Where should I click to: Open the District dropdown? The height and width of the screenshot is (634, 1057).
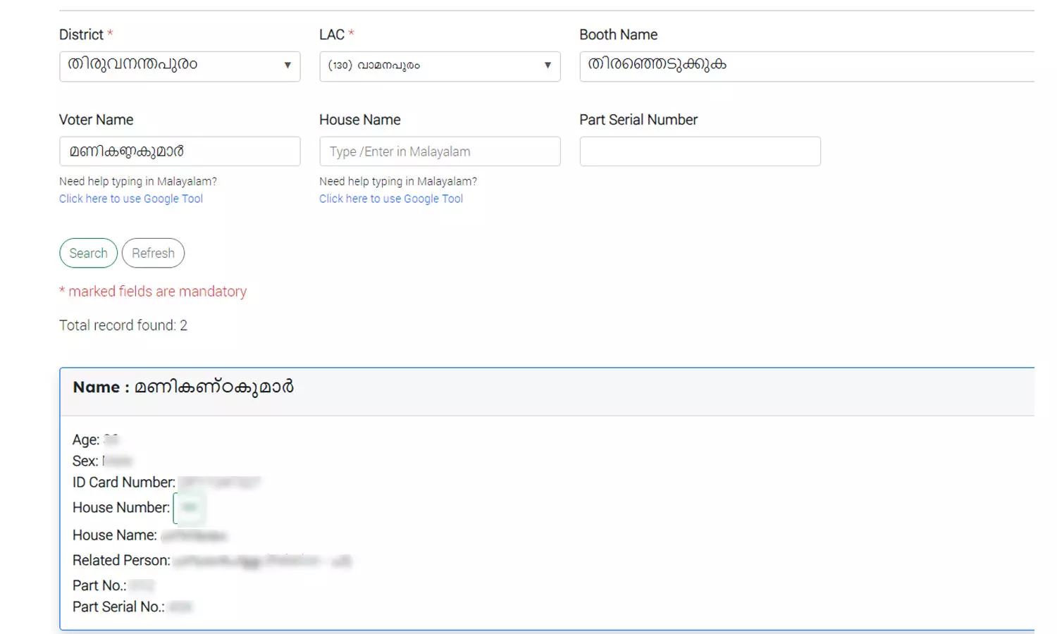click(180, 66)
